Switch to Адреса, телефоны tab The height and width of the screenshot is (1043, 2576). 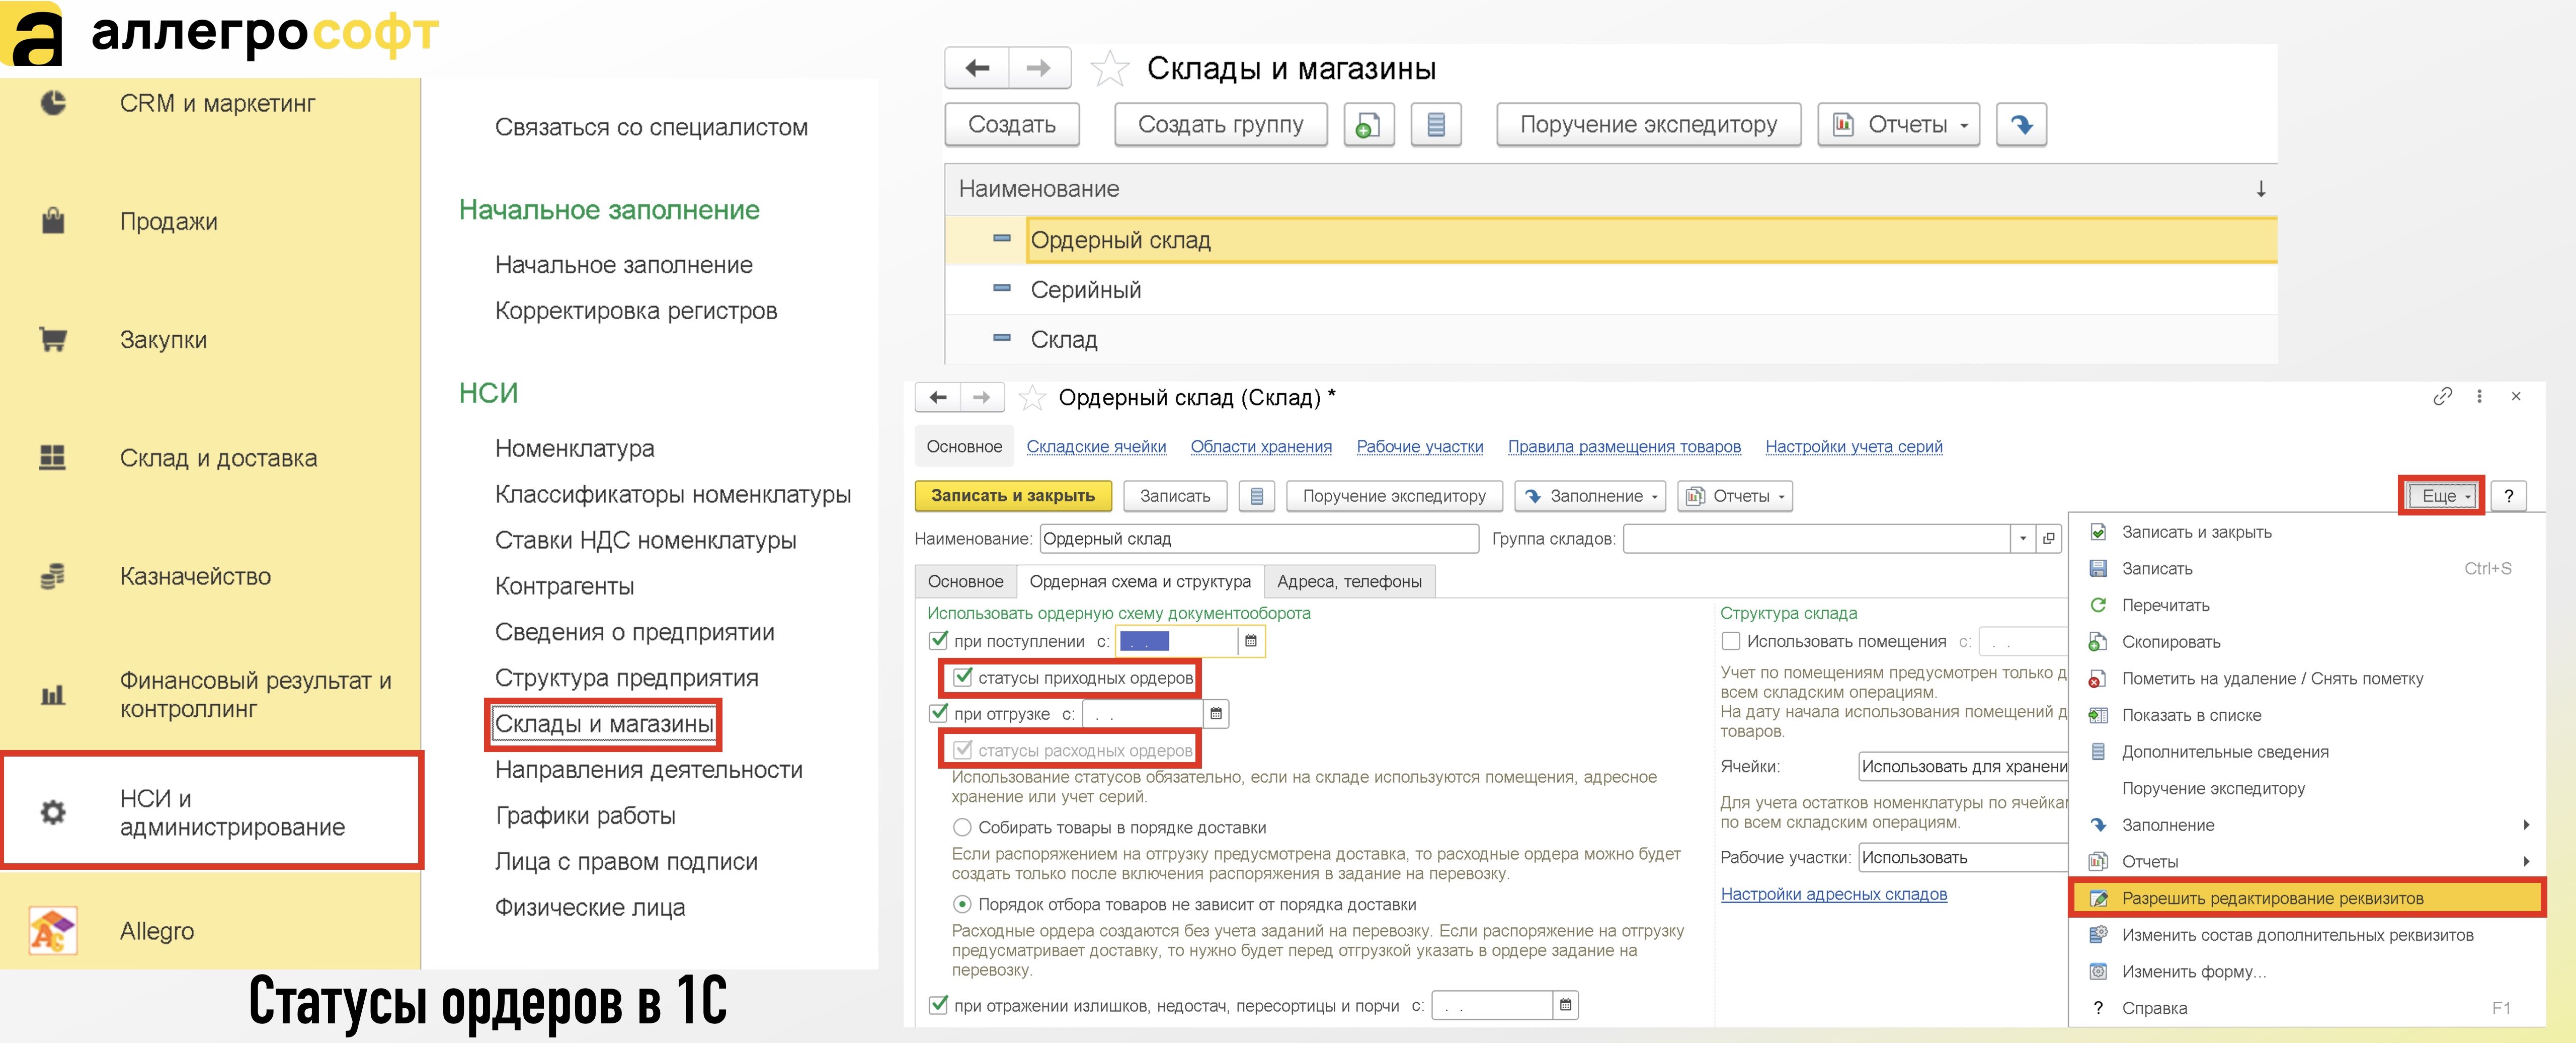(1349, 581)
